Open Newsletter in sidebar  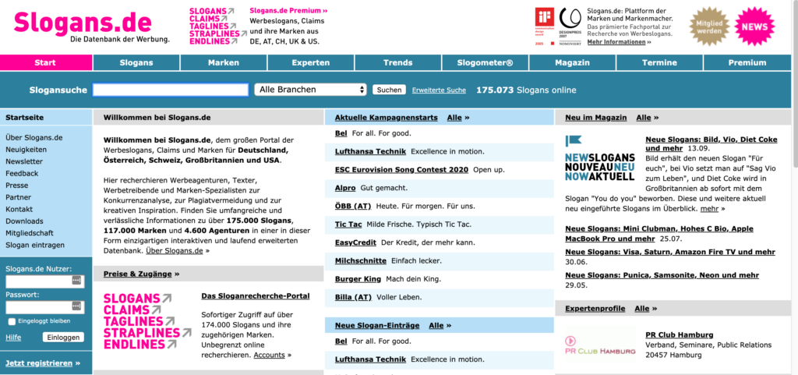pos(24,161)
